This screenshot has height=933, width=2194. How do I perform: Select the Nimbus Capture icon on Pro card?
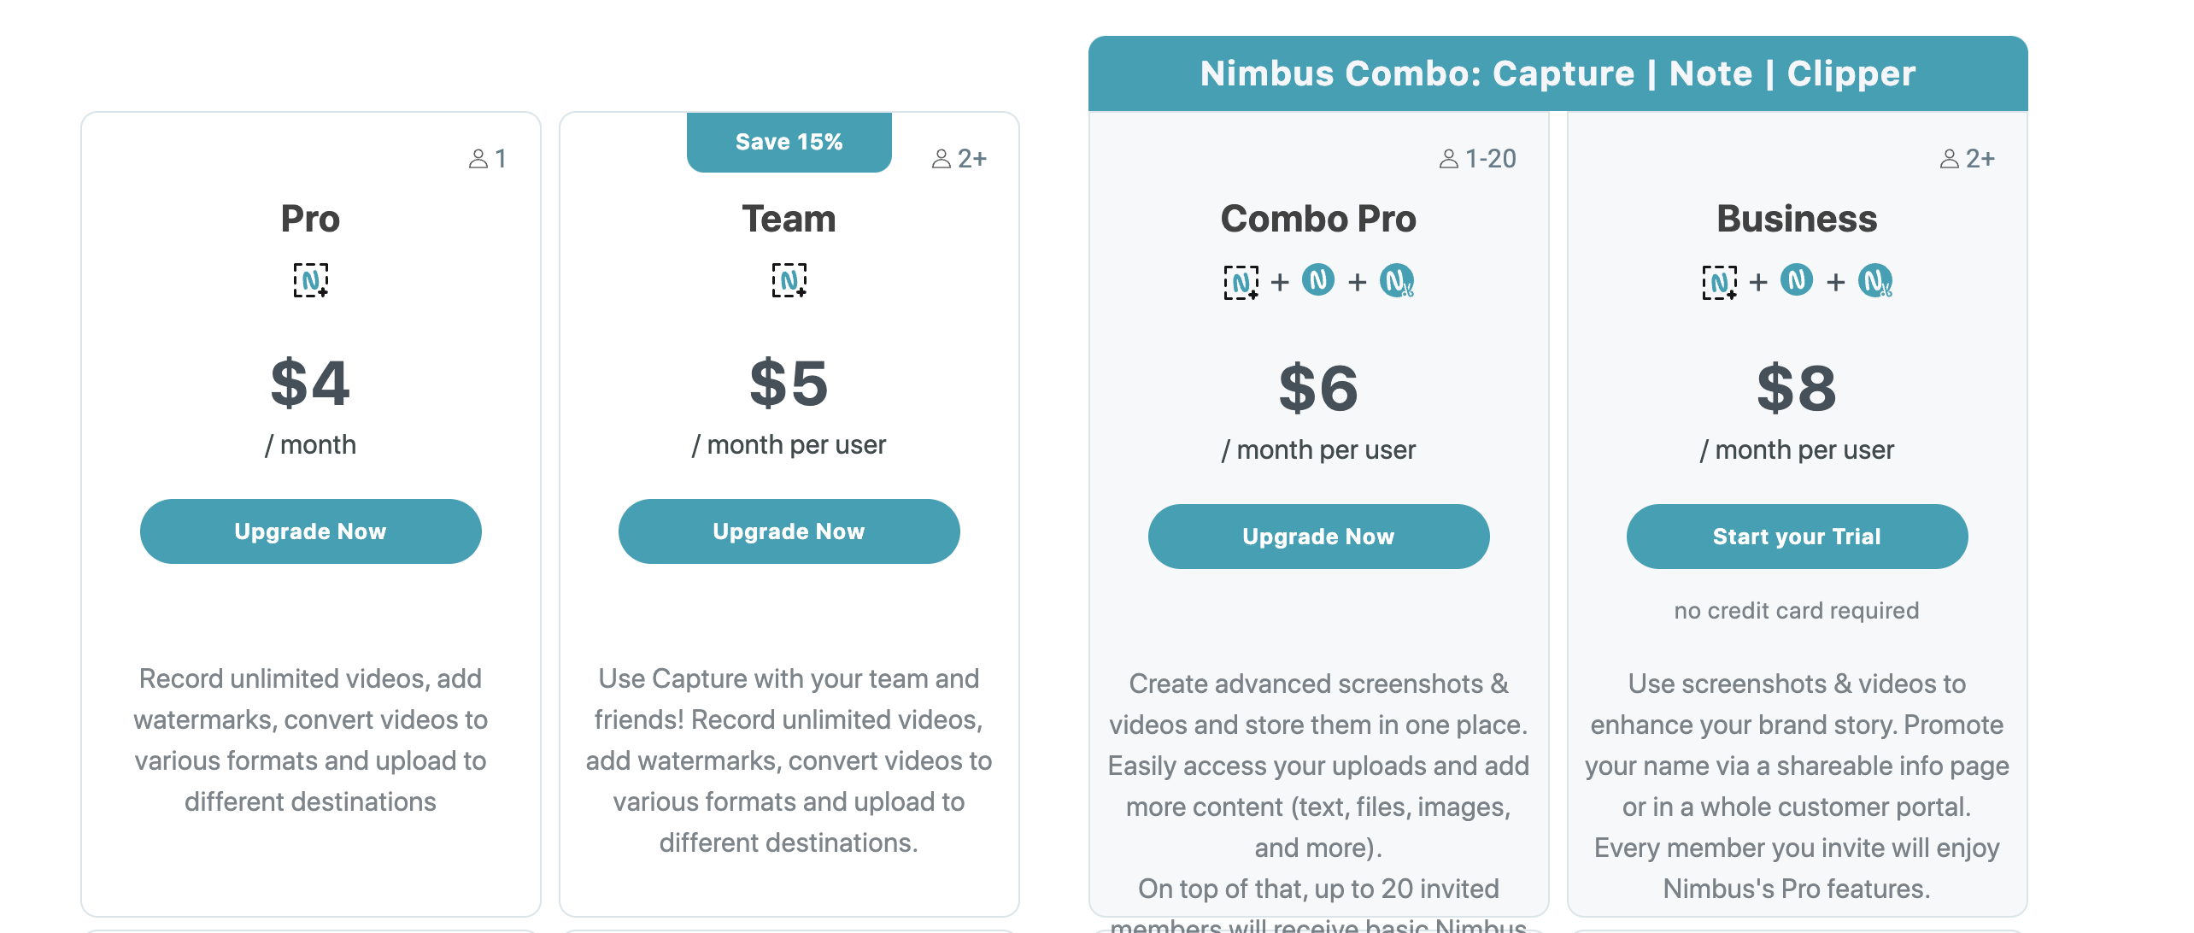tap(311, 279)
